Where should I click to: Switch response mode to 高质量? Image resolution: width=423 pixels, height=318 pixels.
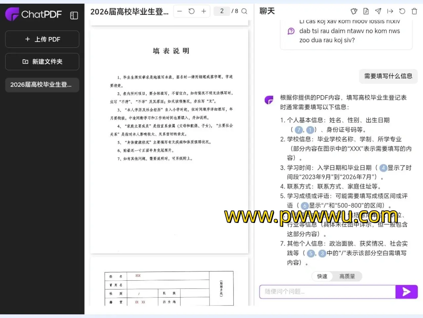click(x=347, y=276)
